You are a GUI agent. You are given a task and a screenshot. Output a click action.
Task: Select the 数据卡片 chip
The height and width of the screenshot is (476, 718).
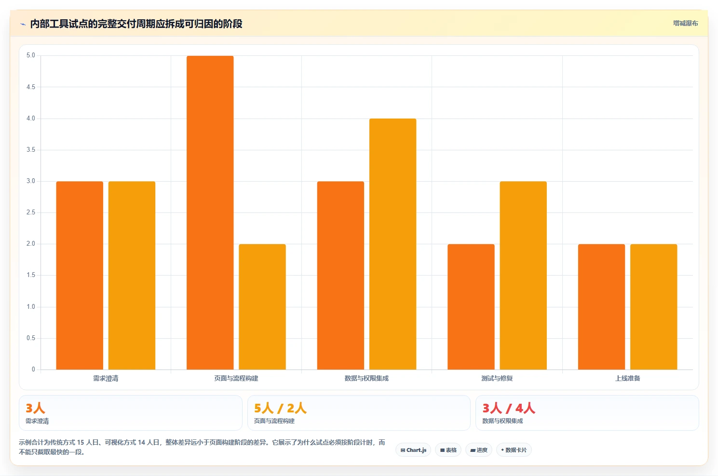click(x=514, y=450)
